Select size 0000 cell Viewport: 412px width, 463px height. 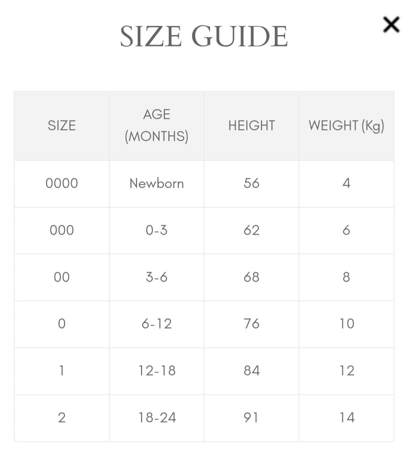62,183
